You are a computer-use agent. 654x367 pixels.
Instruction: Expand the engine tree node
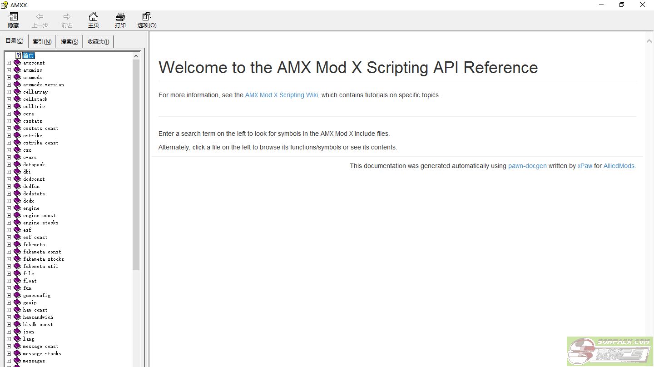tap(9, 208)
